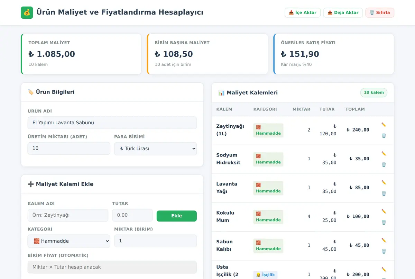
Task: Click the 10 adet için birim text
Action: pos(173,64)
